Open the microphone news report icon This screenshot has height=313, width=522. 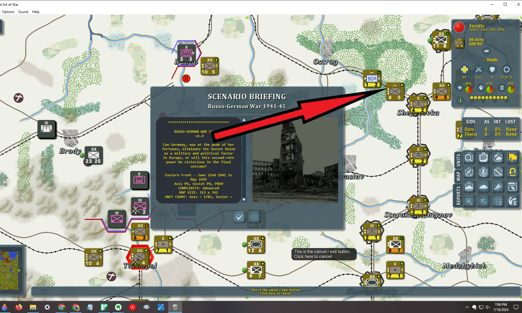483,172
